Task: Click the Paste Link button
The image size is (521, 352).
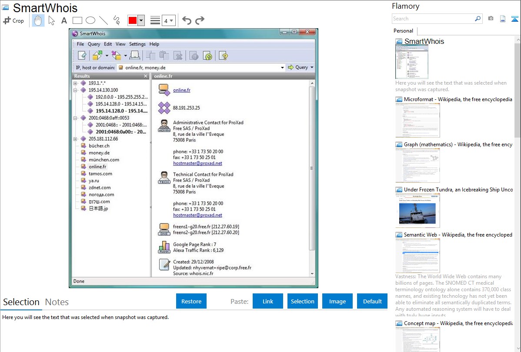Action: click(268, 301)
